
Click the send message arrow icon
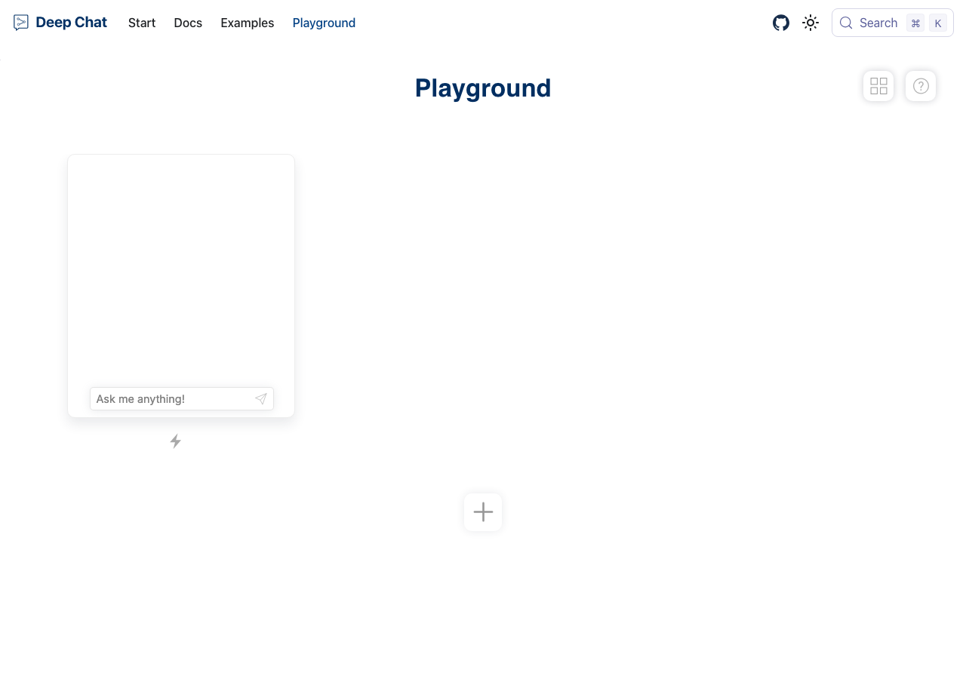coord(260,399)
